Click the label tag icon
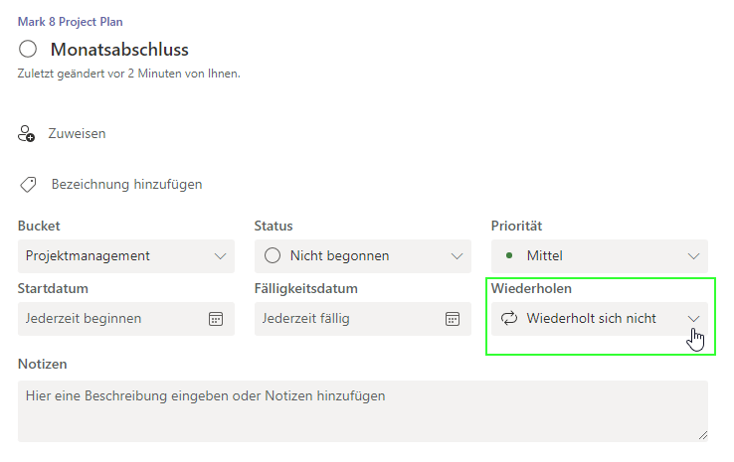The height and width of the screenshot is (462, 734). coord(28,184)
